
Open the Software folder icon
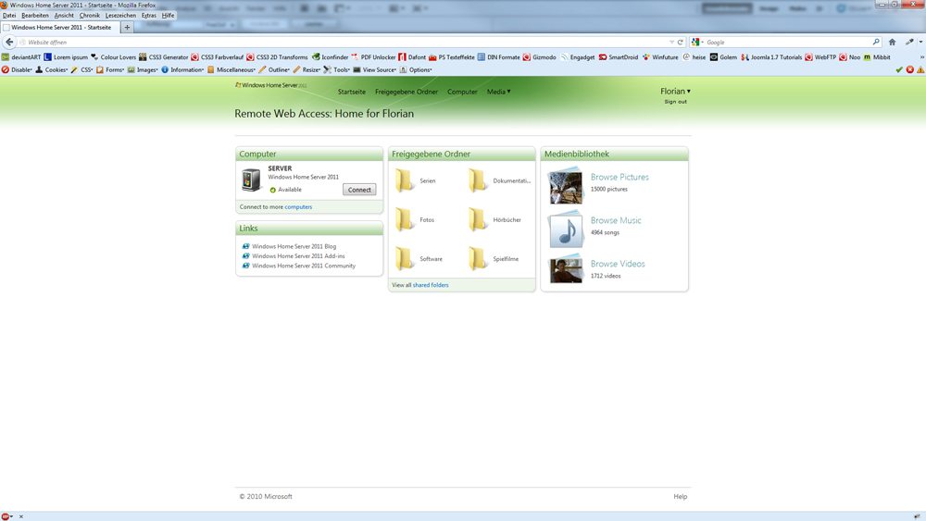[x=405, y=258]
